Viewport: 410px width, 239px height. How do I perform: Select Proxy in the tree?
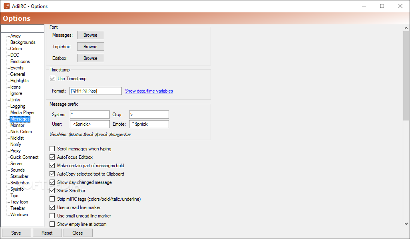16,151
